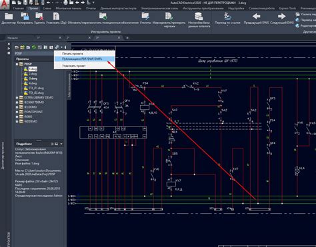Click New Project icon in project manager toolbar
The image size is (316, 247).
pyautogui.click(x=22, y=47)
